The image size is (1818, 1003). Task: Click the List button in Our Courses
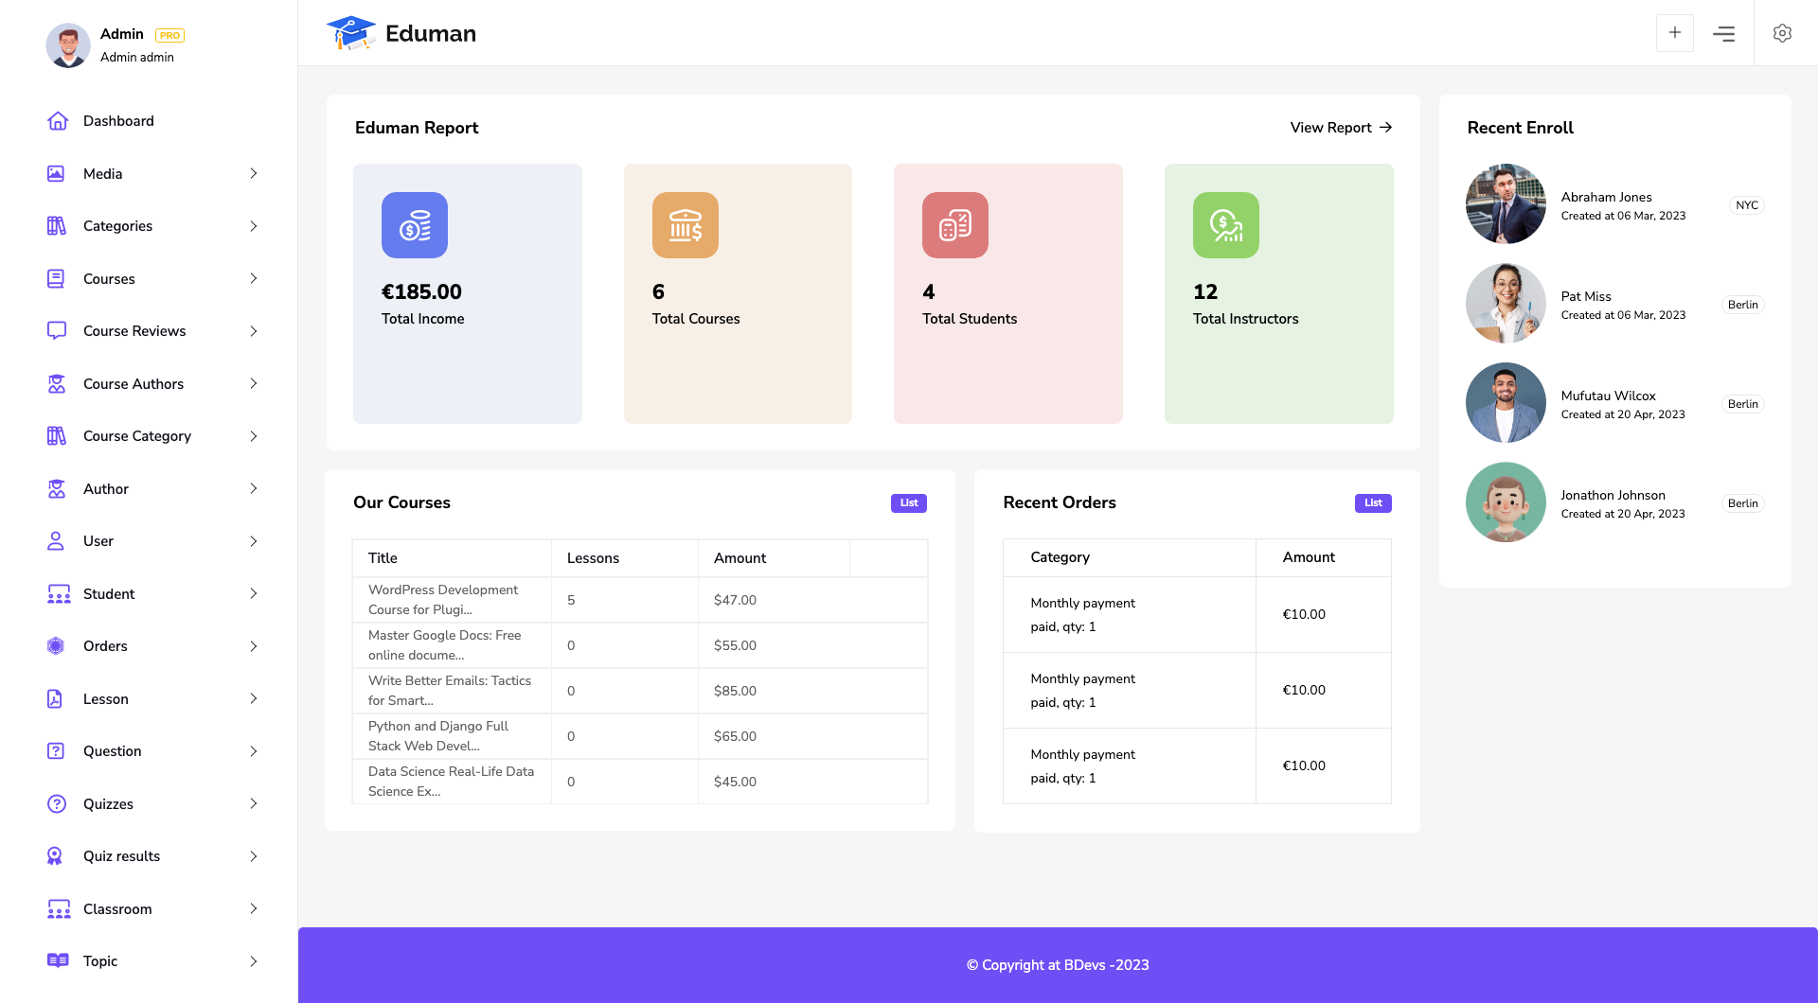pos(908,503)
